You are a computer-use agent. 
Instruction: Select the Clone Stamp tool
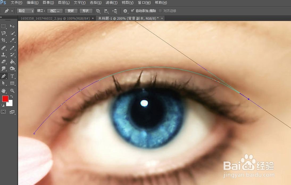(4, 55)
